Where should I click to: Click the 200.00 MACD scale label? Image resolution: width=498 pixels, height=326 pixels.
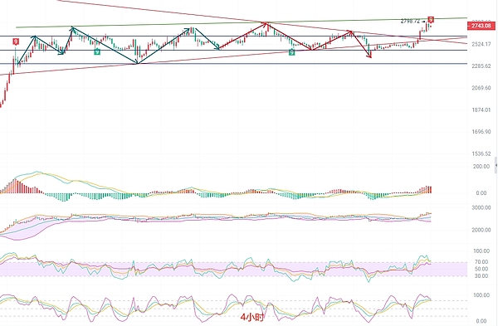pos(481,167)
